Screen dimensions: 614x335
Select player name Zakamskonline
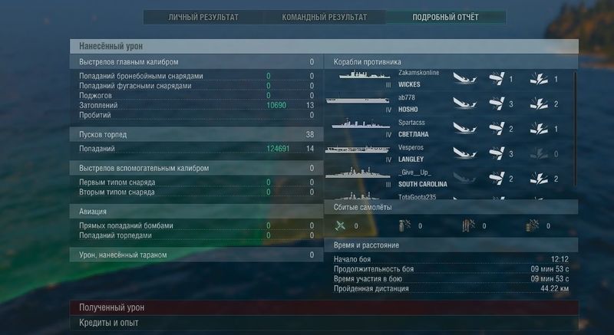coord(418,73)
